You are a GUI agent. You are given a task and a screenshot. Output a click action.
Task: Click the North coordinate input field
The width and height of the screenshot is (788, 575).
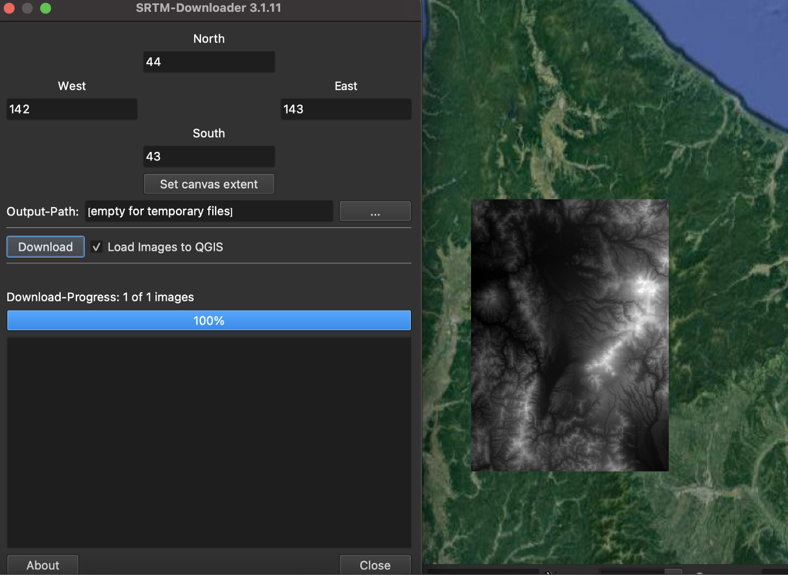pyautogui.click(x=209, y=62)
